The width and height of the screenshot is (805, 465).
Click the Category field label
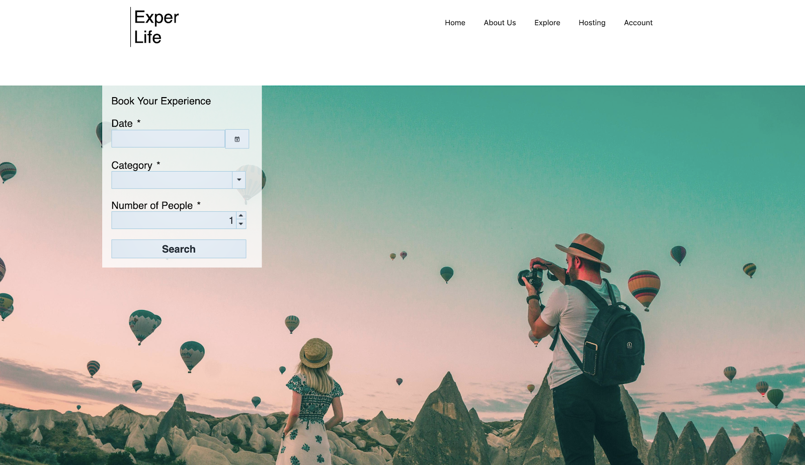(x=132, y=166)
